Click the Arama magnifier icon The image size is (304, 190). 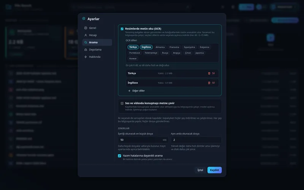[x=85, y=42]
